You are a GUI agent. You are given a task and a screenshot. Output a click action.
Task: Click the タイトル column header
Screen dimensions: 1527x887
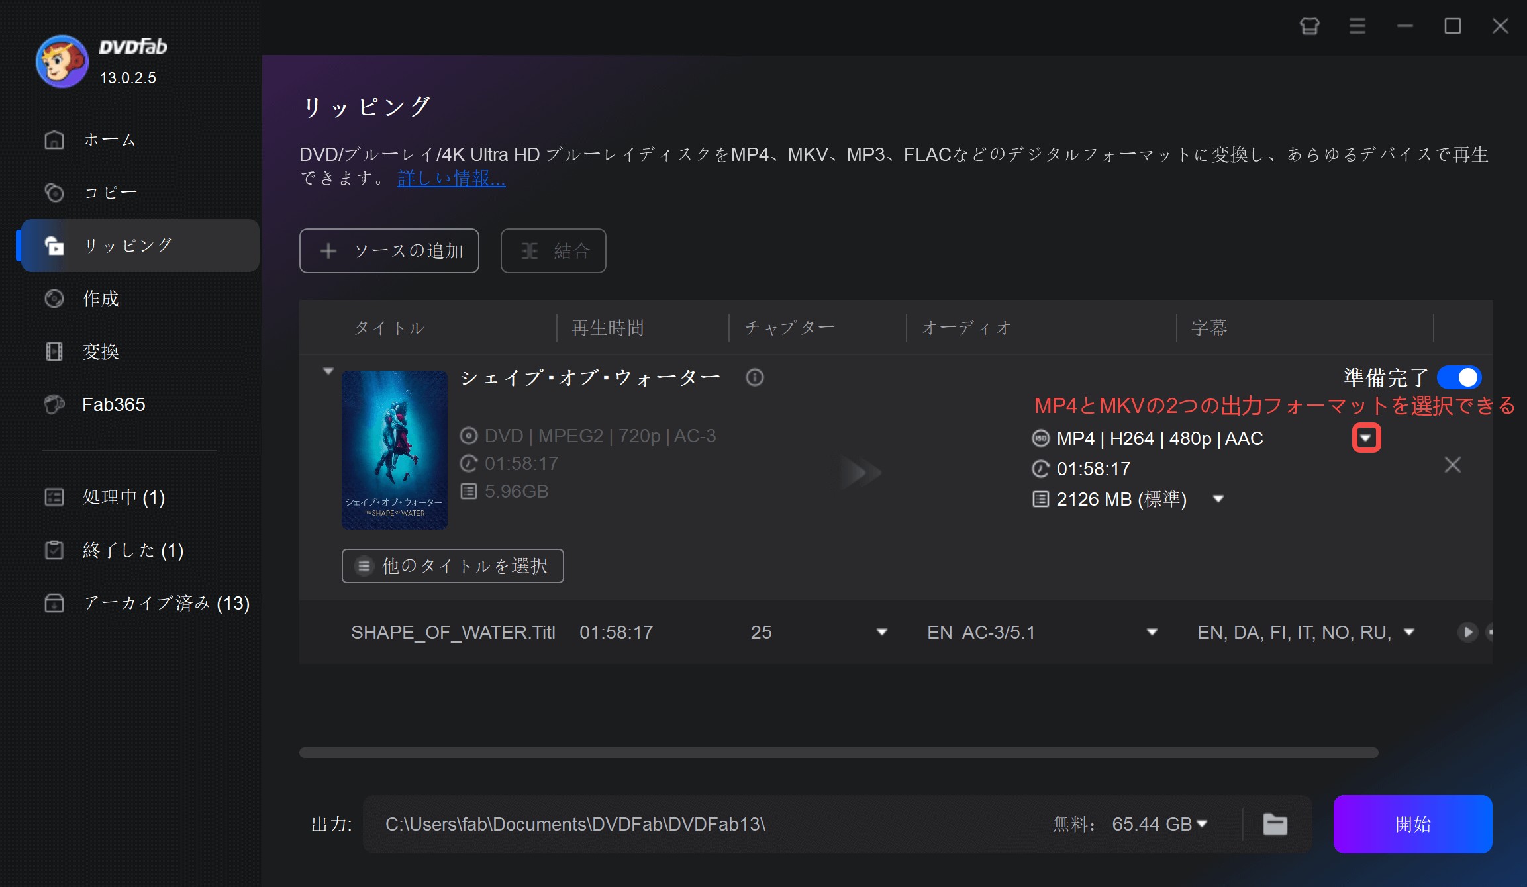coord(389,328)
